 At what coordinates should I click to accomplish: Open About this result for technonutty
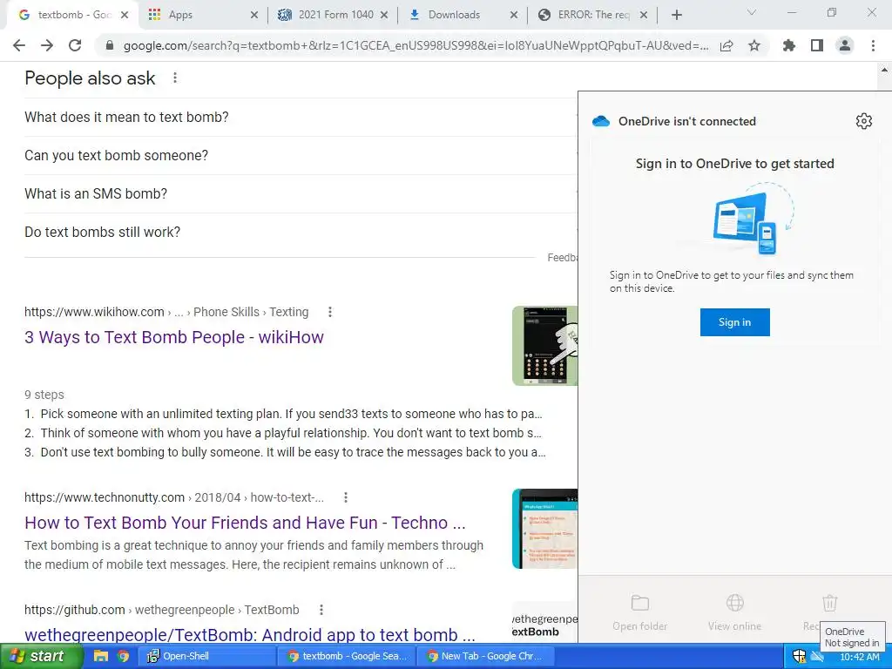tap(345, 497)
